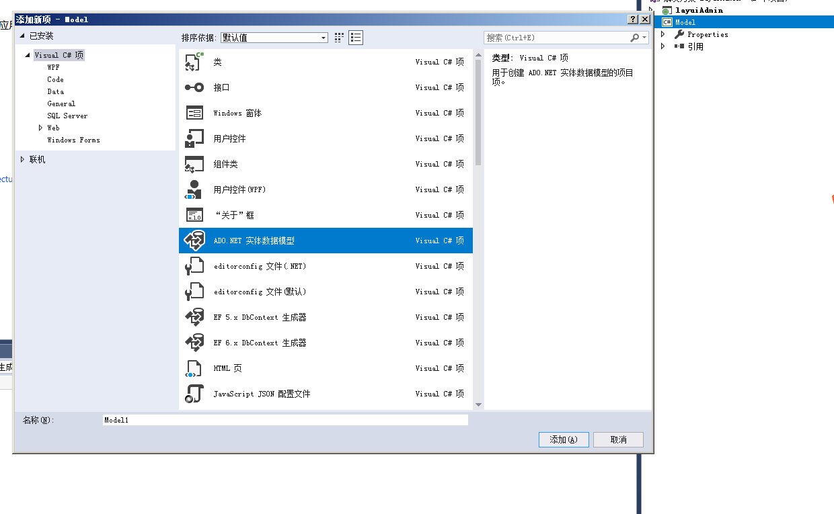
Task: Open the 排序依据 sort dropdown
Action: pyautogui.click(x=274, y=38)
